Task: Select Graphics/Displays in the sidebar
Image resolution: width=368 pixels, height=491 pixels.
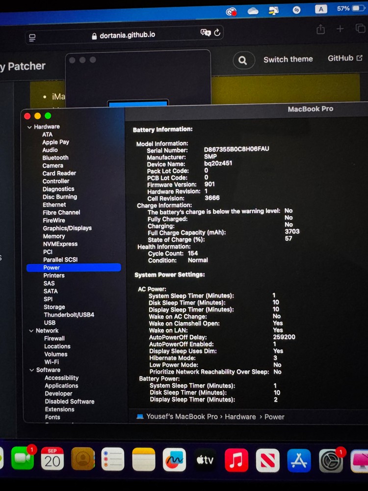Action: pos(67,228)
